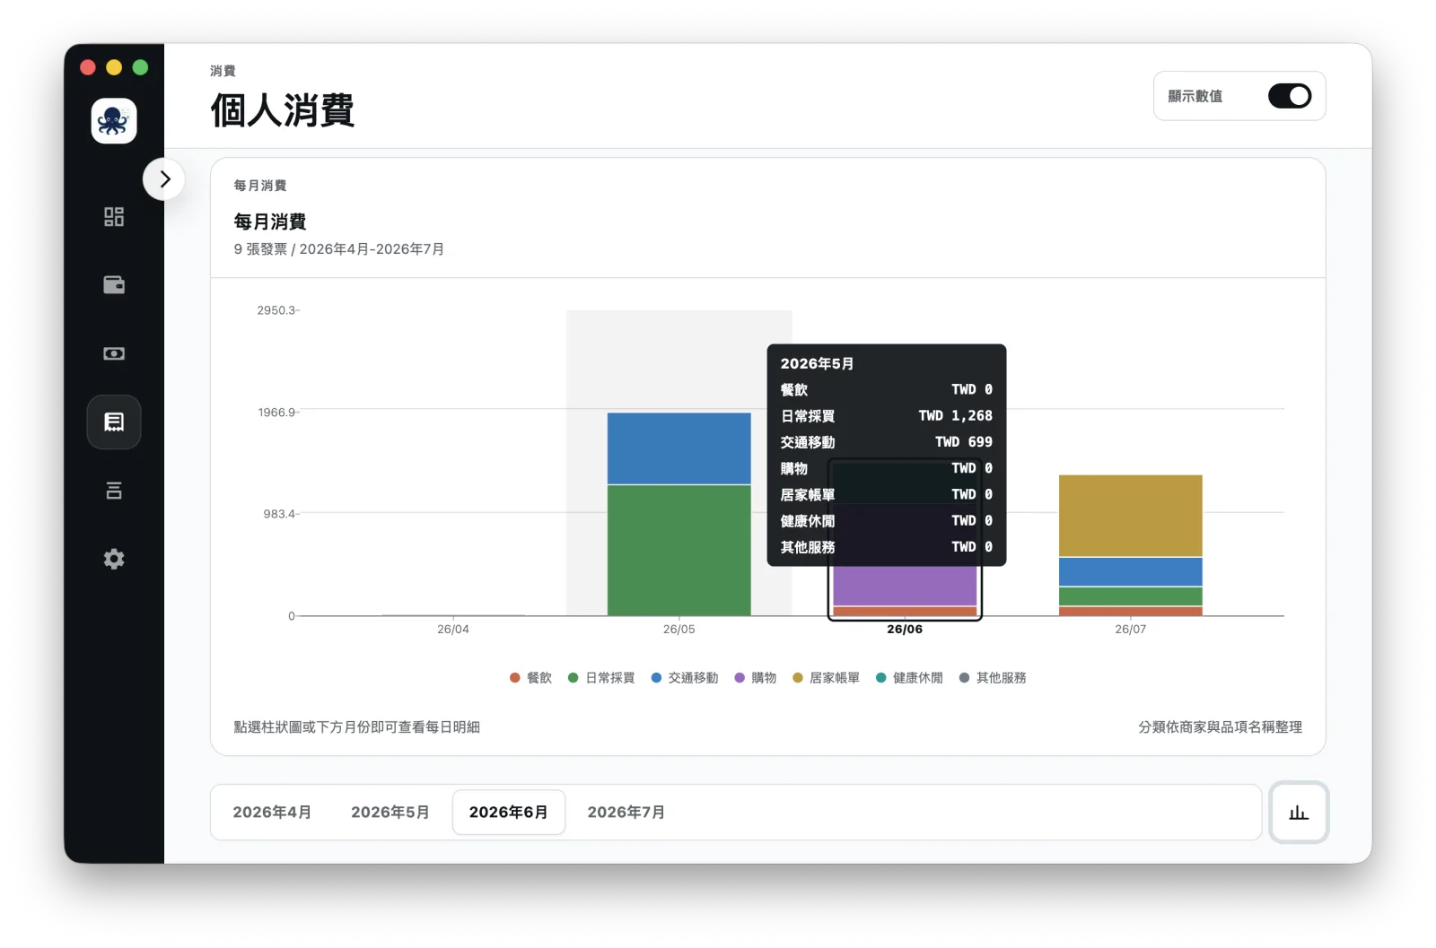Open settings gear icon in sidebar
Screen dimensions: 1436x948
pyautogui.click(x=114, y=559)
